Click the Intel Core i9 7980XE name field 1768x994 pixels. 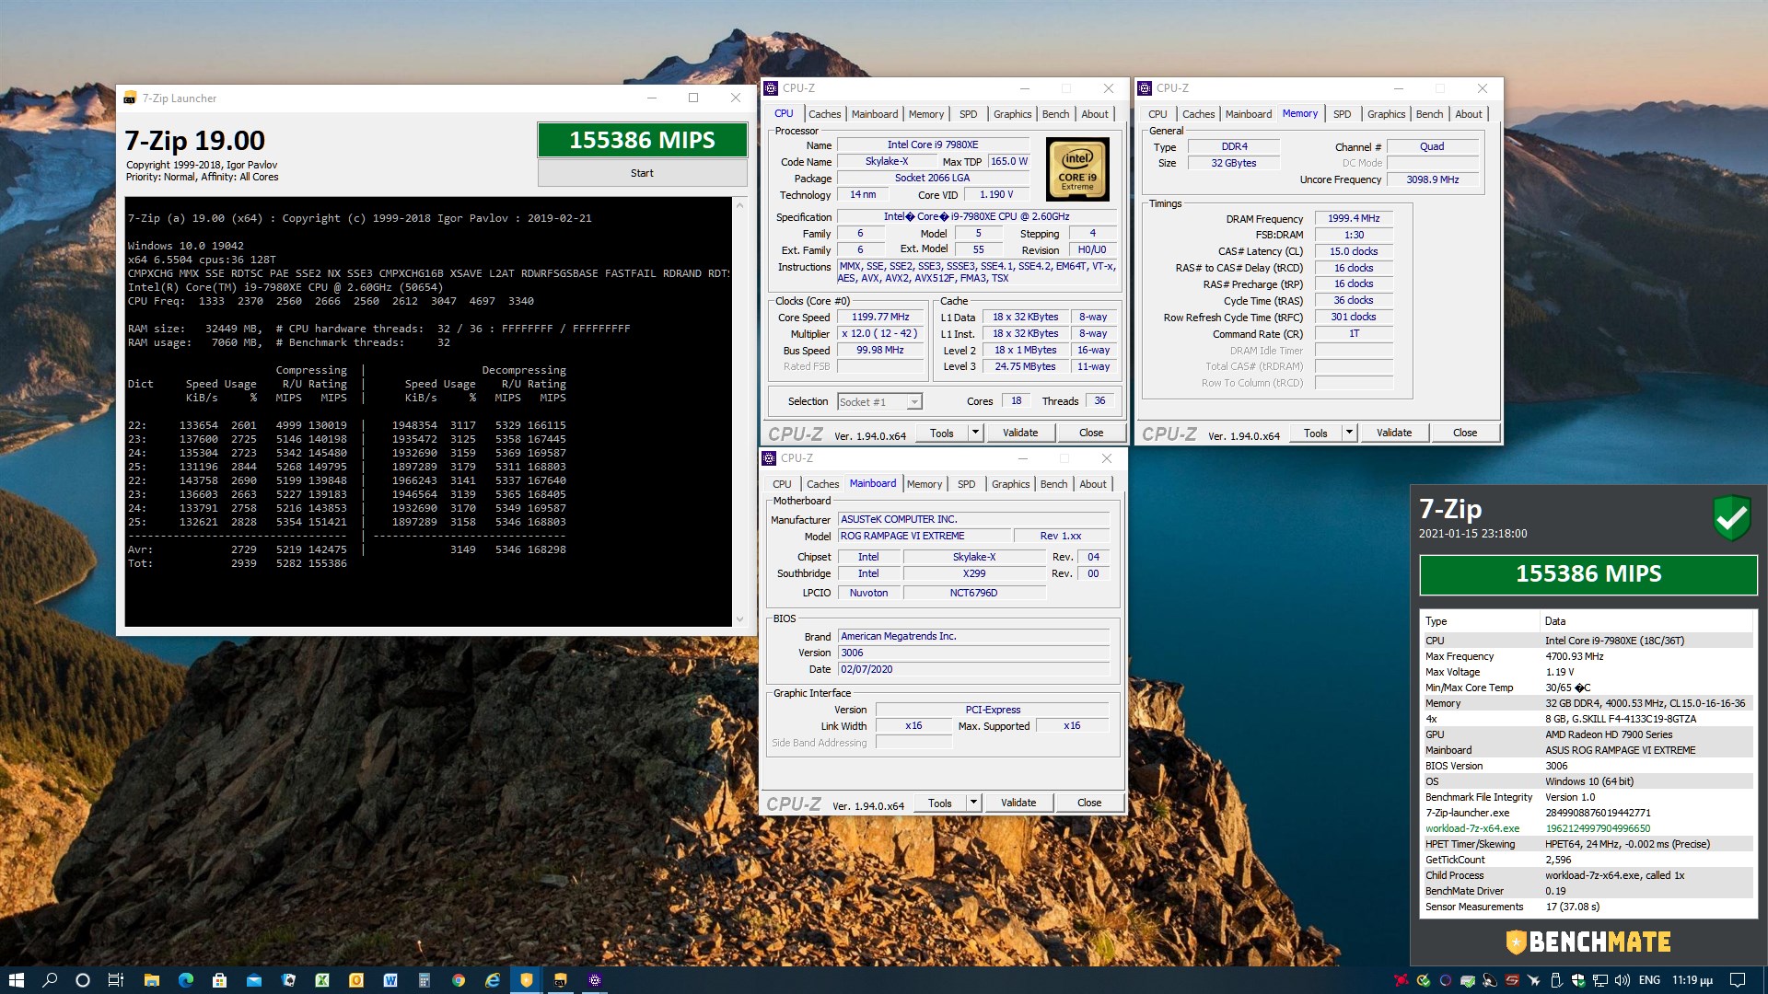click(x=932, y=144)
